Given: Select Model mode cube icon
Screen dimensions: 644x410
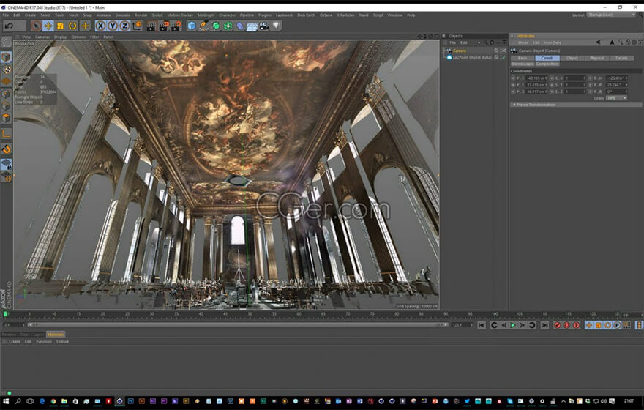Looking at the screenshot, I should (6, 56).
